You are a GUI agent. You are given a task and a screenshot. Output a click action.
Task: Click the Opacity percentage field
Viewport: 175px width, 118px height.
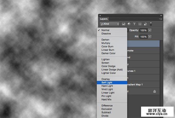pyautogui.click(x=143, y=30)
